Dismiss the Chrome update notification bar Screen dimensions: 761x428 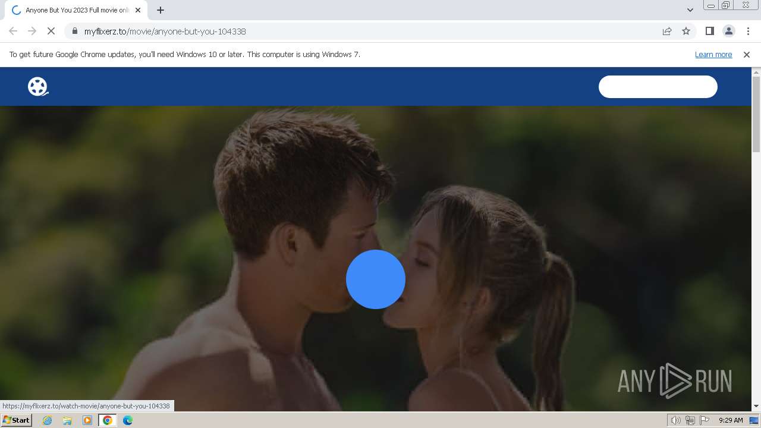click(747, 55)
